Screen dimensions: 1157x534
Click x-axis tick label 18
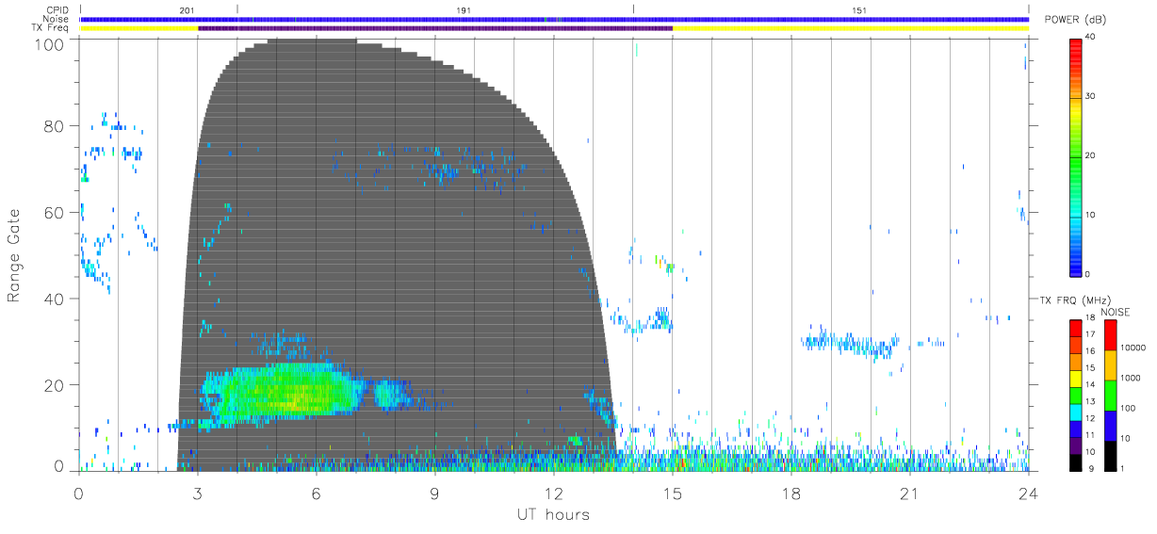click(791, 494)
